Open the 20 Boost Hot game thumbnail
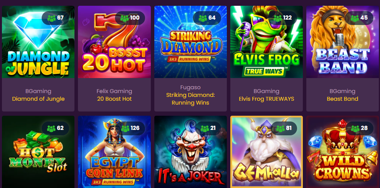The image size is (380, 188). click(114, 42)
